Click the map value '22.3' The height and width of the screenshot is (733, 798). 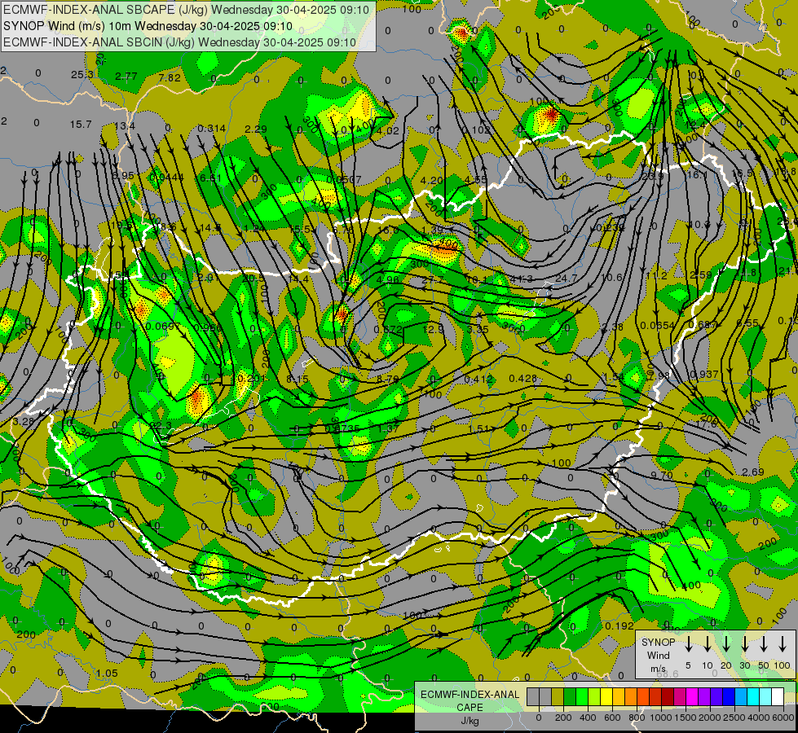(x=161, y=425)
